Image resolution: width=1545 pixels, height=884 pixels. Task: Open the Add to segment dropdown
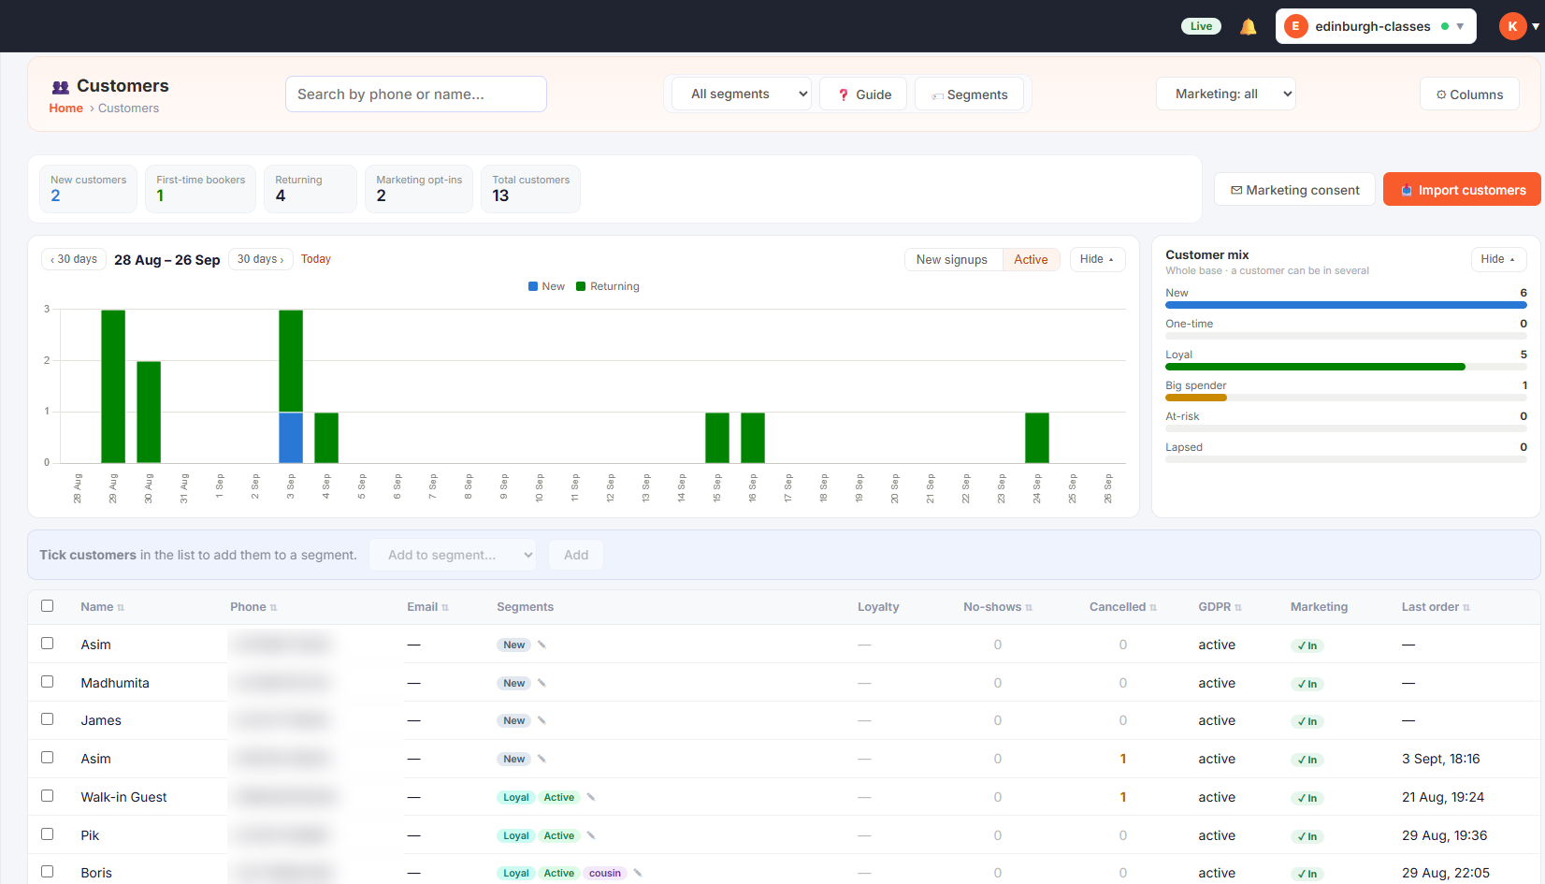tap(453, 555)
